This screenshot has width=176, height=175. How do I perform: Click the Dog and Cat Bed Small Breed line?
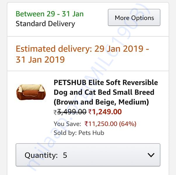(x=104, y=92)
